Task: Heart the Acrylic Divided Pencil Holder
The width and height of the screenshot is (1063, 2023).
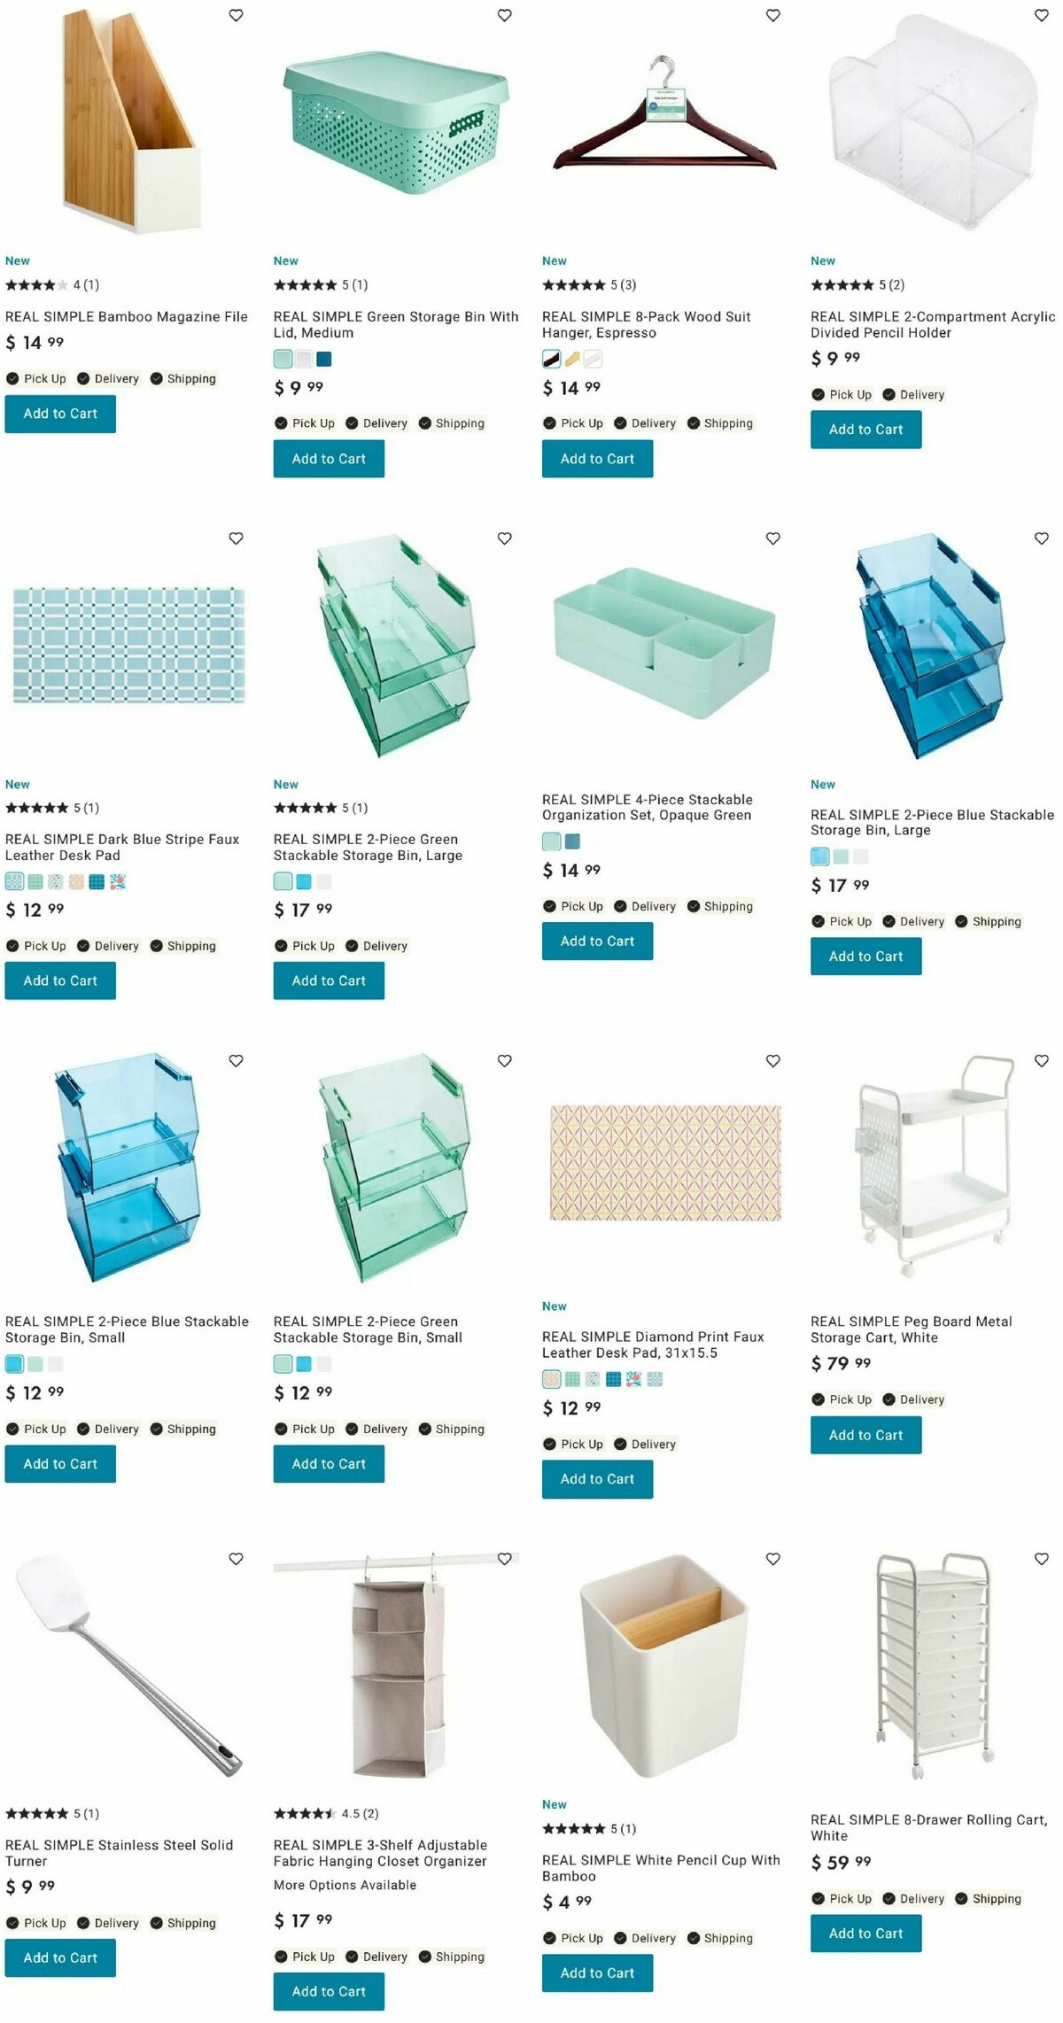Action: (x=1041, y=15)
